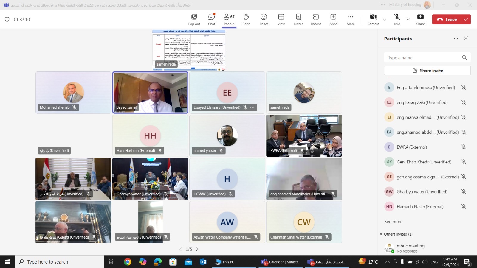Open the More actions menu
The width and height of the screenshot is (477, 268).
[x=351, y=20]
